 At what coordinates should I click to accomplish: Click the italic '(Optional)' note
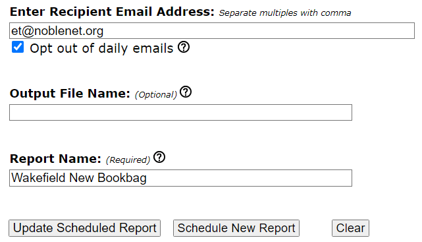pyautogui.click(x=156, y=94)
